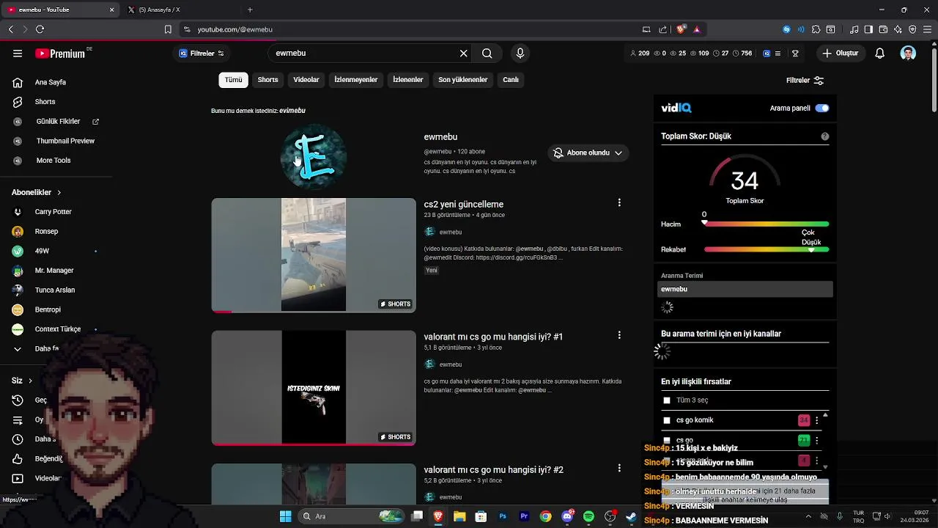Viewport: 938px width, 528px height.
Task: Open the account avatar menu
Action: [908, 54]
